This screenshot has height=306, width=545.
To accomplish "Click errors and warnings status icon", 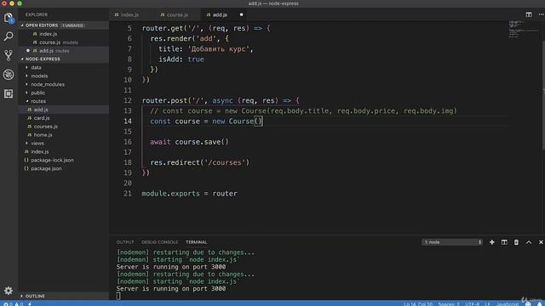I will (x=13, y=304).
